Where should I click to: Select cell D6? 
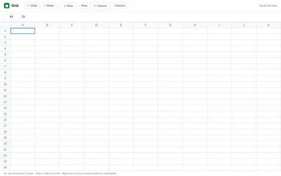pyautogui.click(x=97, y=60)
